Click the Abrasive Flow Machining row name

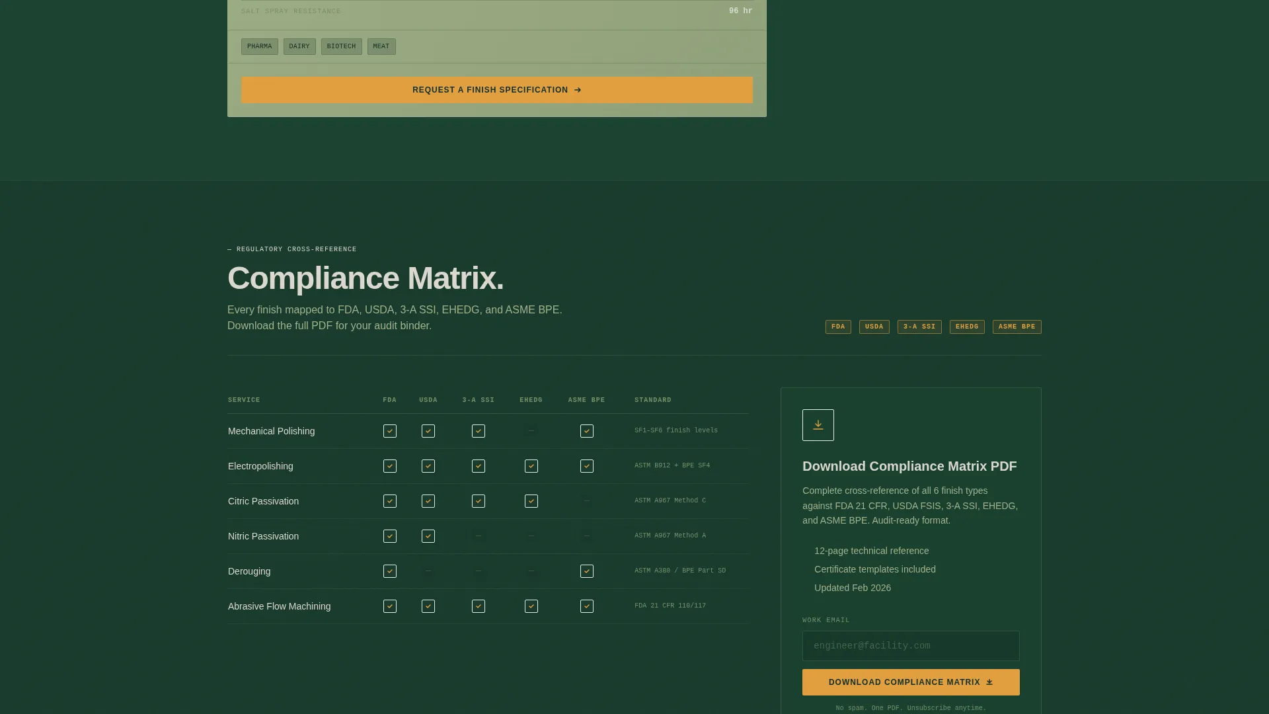click(279, 606)
